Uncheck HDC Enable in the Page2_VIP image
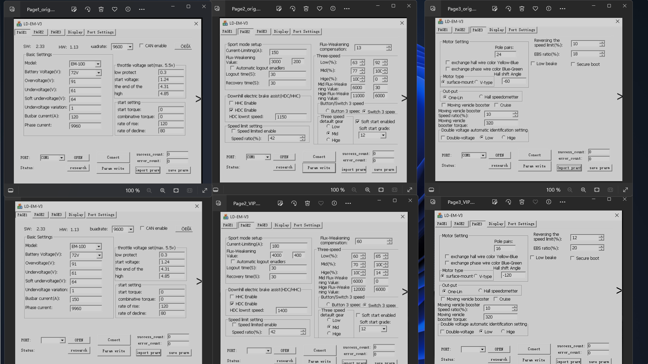 click(x=232, y=304)
